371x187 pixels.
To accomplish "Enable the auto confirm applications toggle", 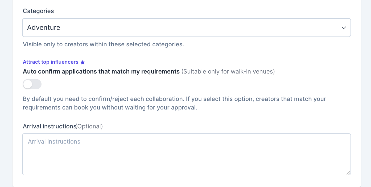I will [32, 84].
